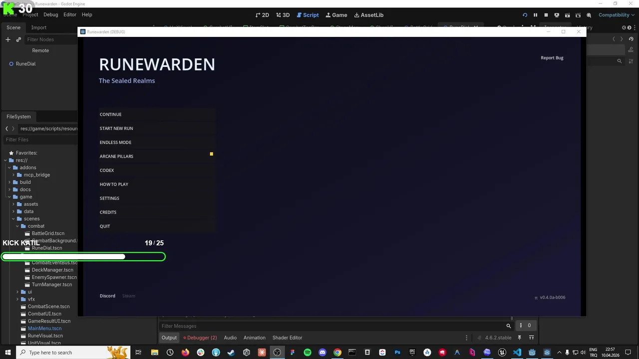Select MainMenu.tscn in the FileSystem dock
This screenshot has height=359, width=639.
45,329
